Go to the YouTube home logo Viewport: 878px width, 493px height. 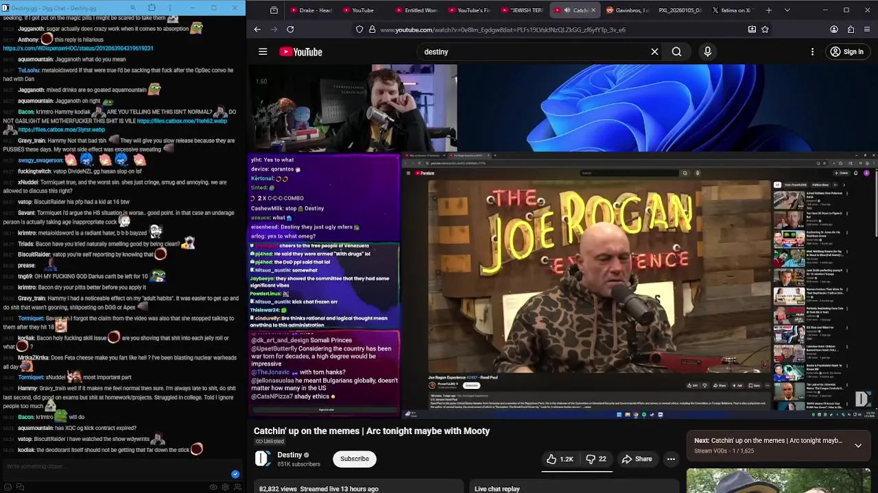pyautogui.click(x=300, y=52)
